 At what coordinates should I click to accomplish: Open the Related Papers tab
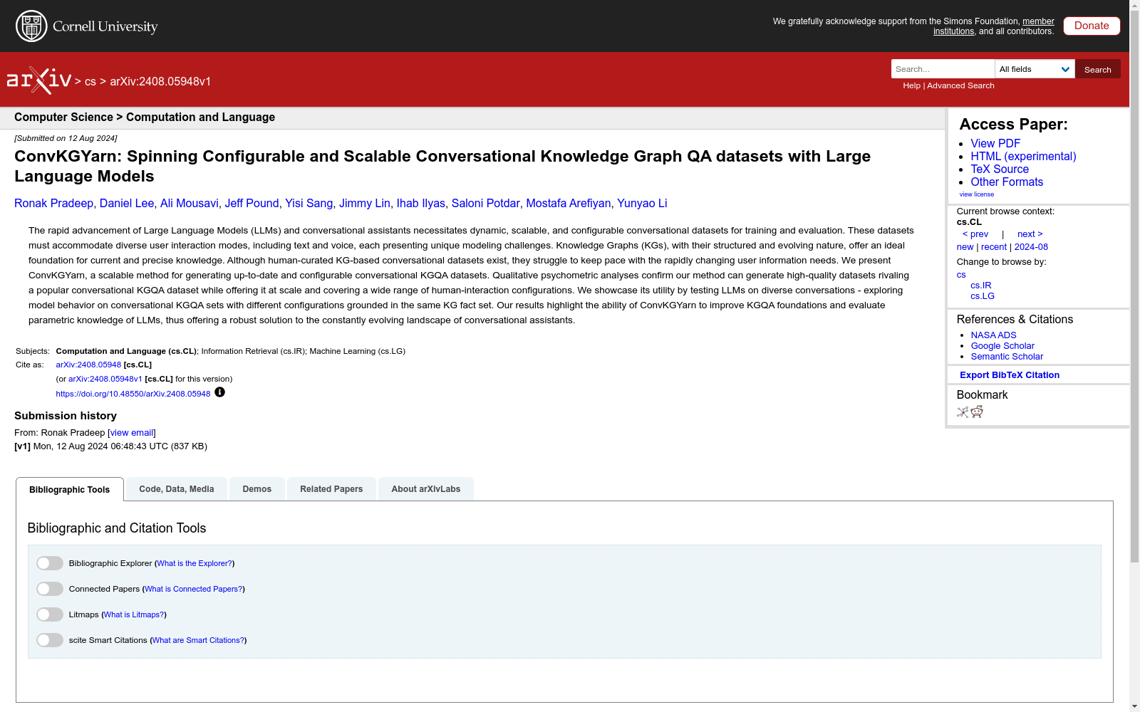[331, 489]
